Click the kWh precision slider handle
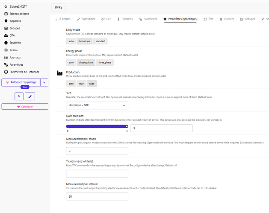Viewport: 269px width, 213px height. pos(127,126)
